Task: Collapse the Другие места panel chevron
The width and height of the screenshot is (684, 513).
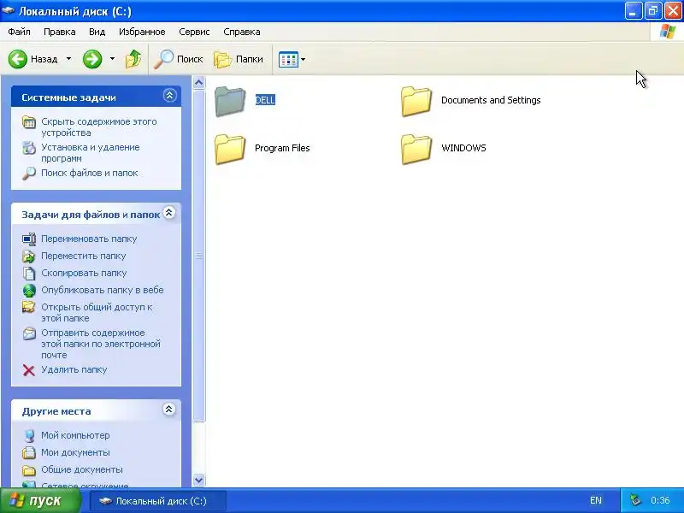Action: 169,410
